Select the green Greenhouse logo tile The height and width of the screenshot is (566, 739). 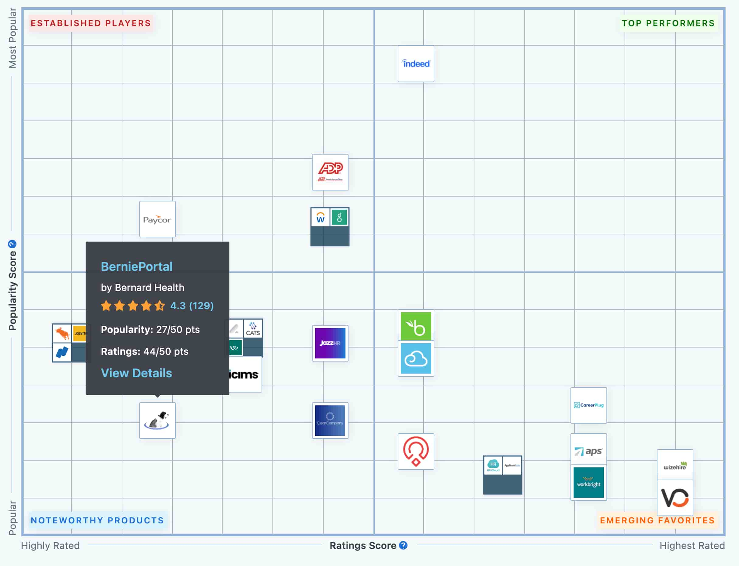click(x=339, y=217)
